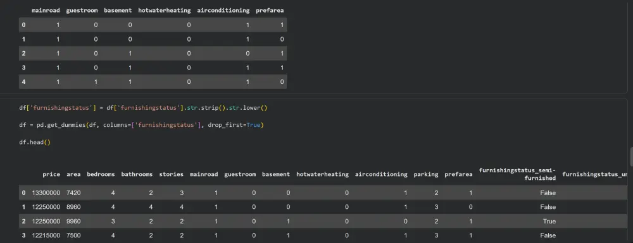Click the 'price' column header
The height and width of the screenshot is (243, 633).
point(51,174)
